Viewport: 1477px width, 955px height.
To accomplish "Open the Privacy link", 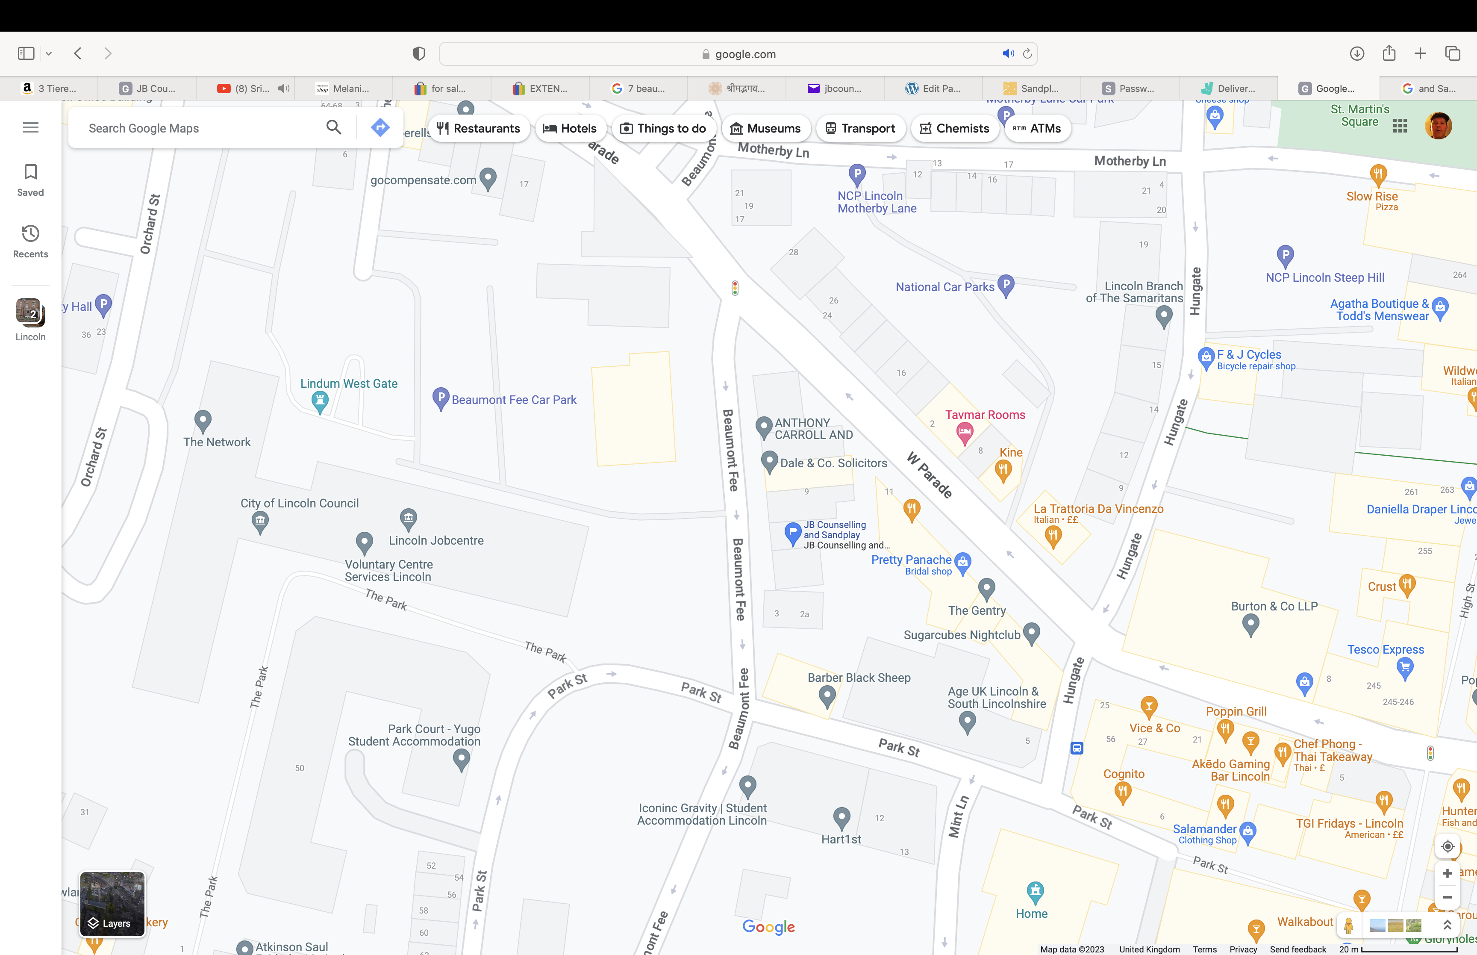I will 1243,949.
